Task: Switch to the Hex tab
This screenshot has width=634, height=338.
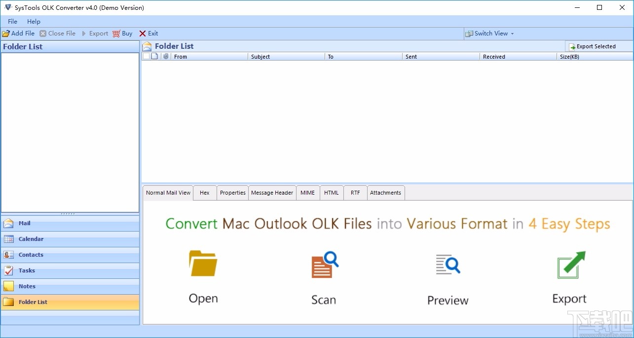Action: coord(204,193)
